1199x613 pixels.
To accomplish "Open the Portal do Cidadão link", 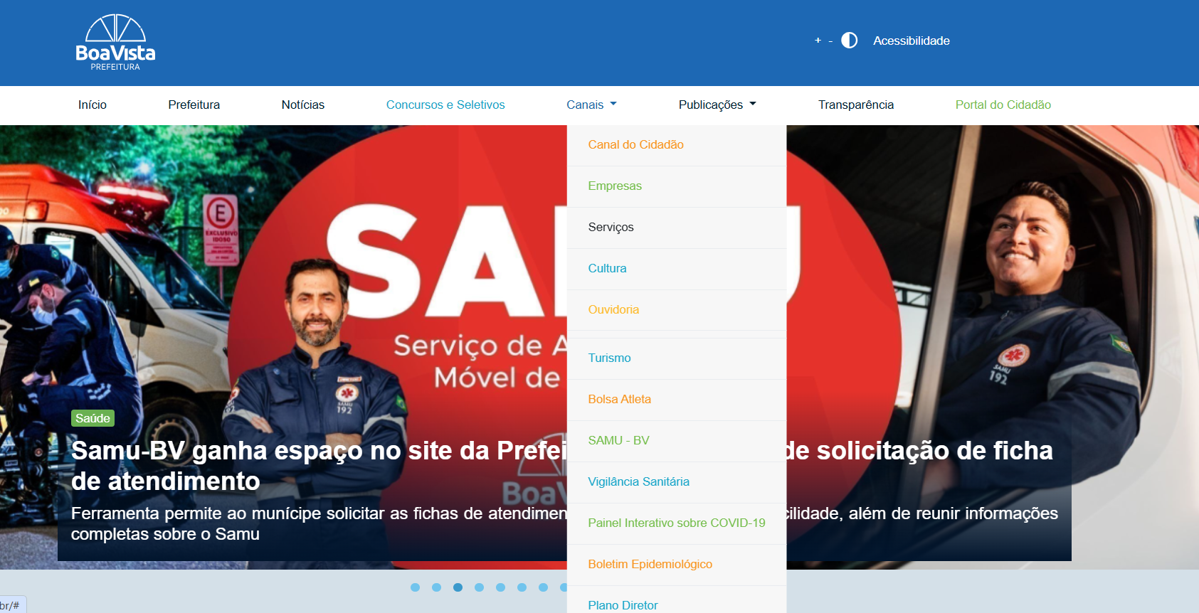I will (x=1003, y=105).
